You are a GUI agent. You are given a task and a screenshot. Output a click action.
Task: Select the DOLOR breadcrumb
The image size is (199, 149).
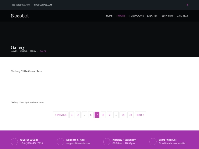tap(43, 51)
